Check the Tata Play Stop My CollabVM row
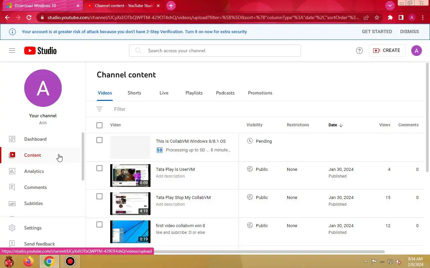The height and width of the screenshot is (268, 430). tap(99, 196)
